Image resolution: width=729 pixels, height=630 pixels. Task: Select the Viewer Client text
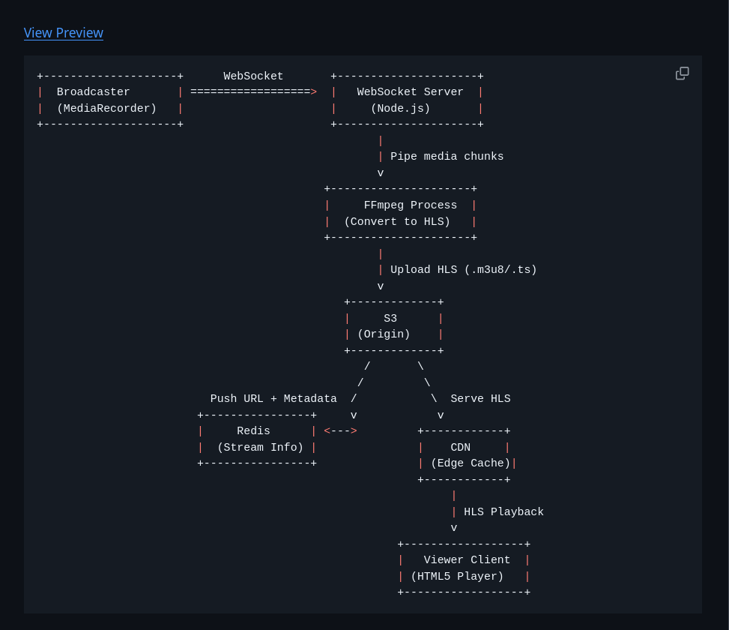point(467,560)
